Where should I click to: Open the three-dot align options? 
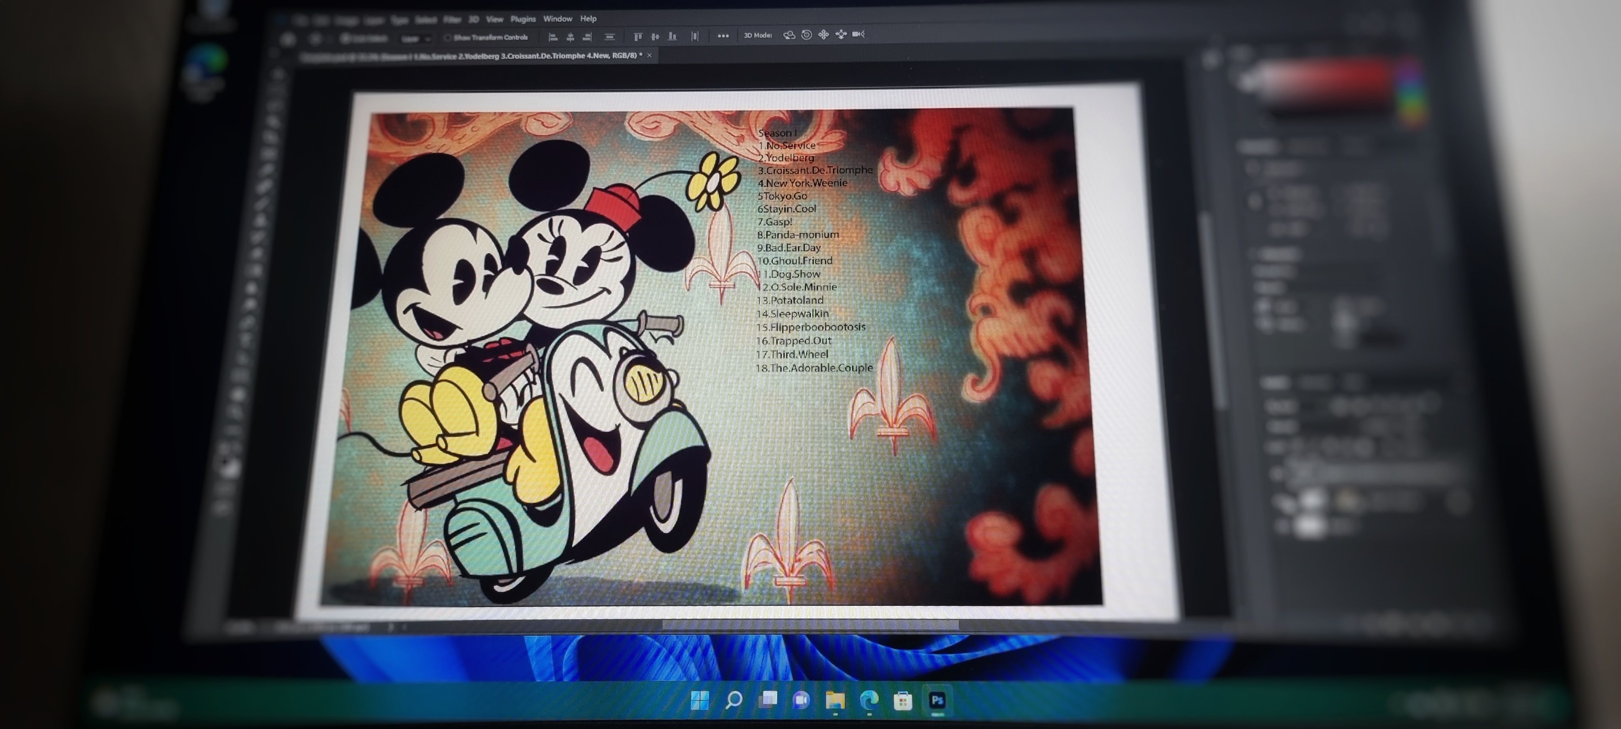pyautogui.click(x=723, y=36)
